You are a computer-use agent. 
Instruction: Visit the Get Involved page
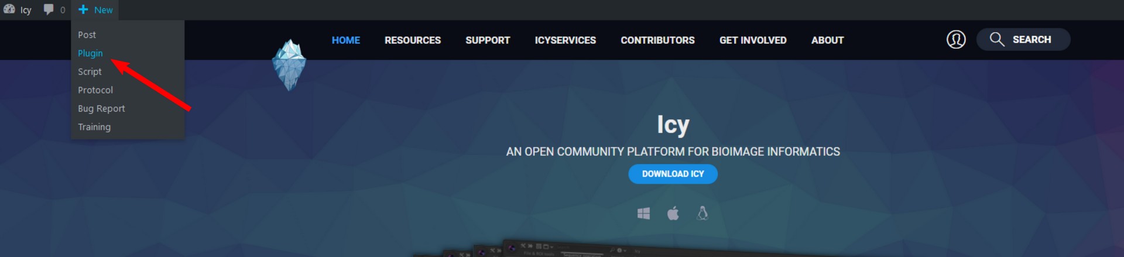tap(752, 40)
